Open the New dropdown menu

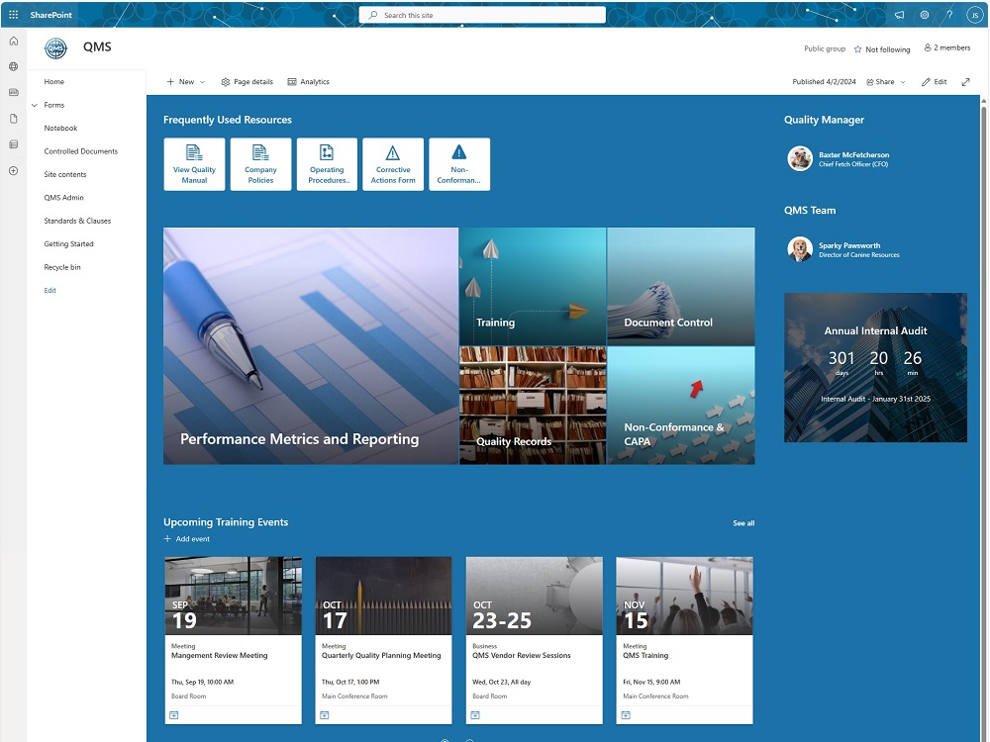[x=186, y=82]
